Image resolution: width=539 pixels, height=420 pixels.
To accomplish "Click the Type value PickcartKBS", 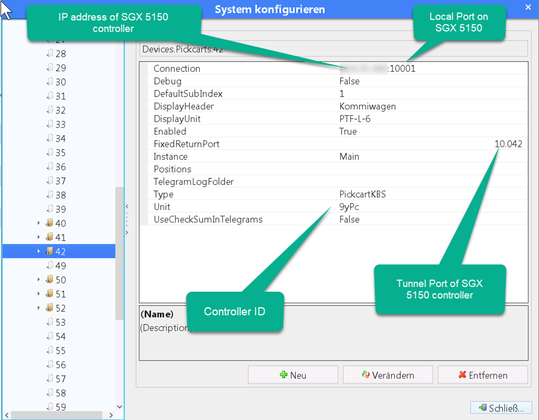I will pos(362,194).
